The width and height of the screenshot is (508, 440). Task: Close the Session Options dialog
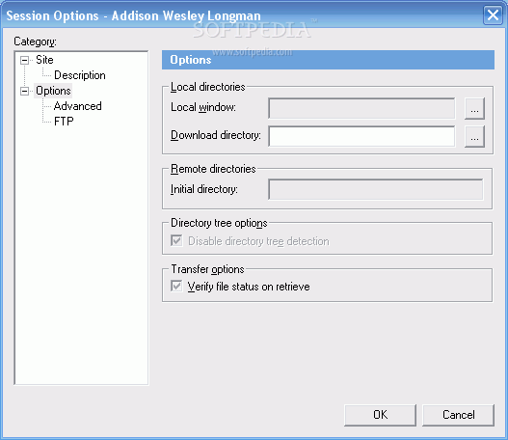[x=493, y=14]
